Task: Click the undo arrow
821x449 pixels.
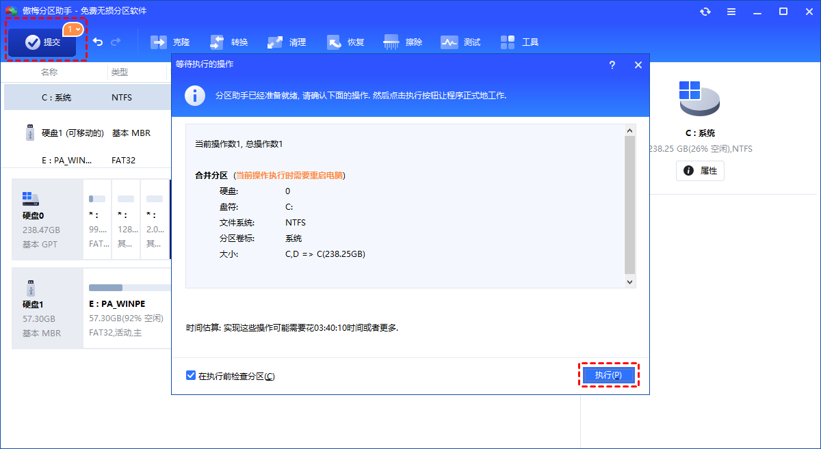Action: 97,42
